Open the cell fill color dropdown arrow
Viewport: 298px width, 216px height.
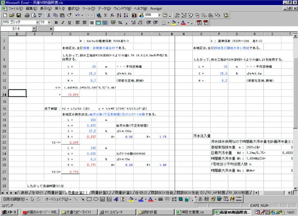tap(178, 23)
